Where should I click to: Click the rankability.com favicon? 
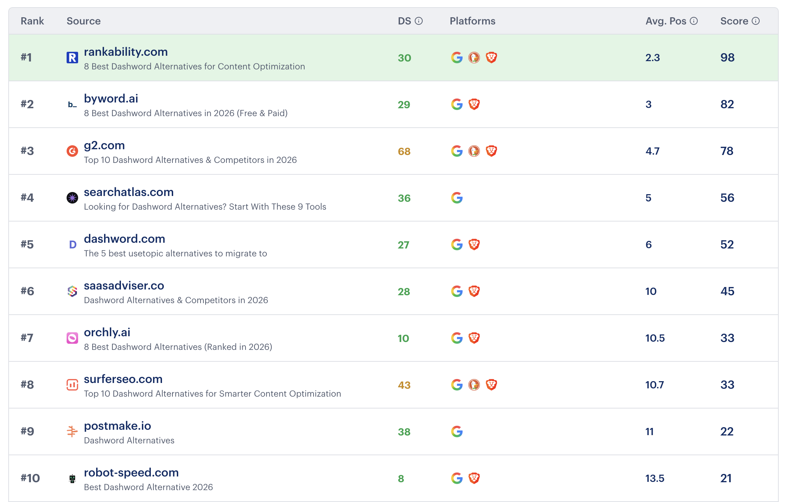72,57
